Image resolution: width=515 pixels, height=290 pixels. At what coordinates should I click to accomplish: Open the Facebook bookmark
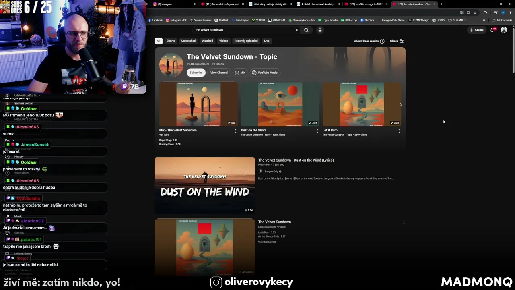point(156,20)
